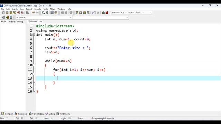Click the Rebuild All toolbar icon

(x=88, y=13)
